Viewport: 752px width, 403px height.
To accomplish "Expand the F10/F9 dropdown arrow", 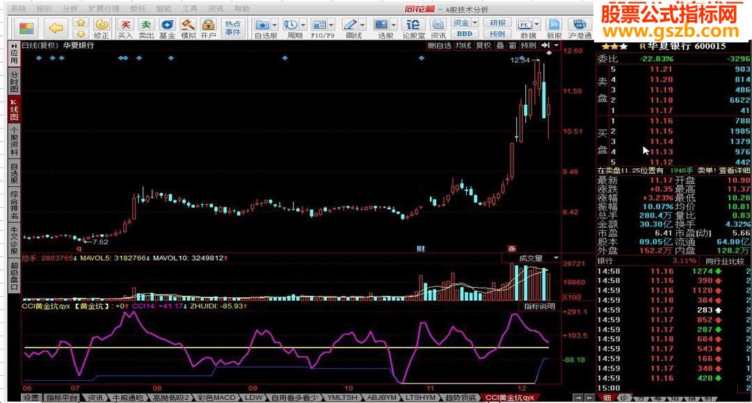I will [332, 24].
